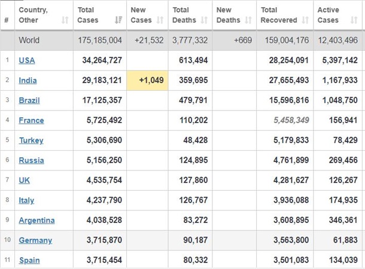Follow the Brazil link
This screenshot has width=365, height=269.
point(30,100)
